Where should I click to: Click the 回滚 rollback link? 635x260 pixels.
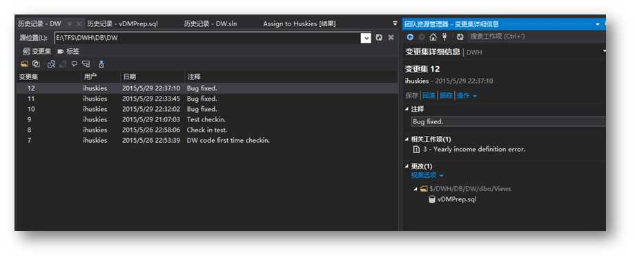(429, 96)
